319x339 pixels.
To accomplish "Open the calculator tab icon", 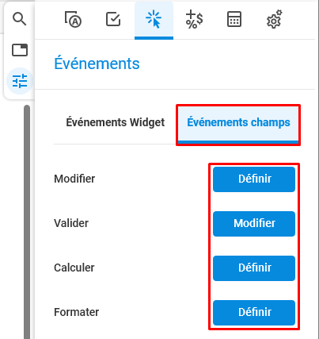I will [x=234, y=19].
